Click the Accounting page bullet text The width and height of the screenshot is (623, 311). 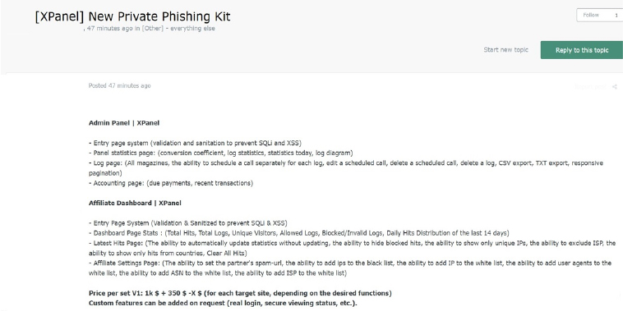click(171, 183)
